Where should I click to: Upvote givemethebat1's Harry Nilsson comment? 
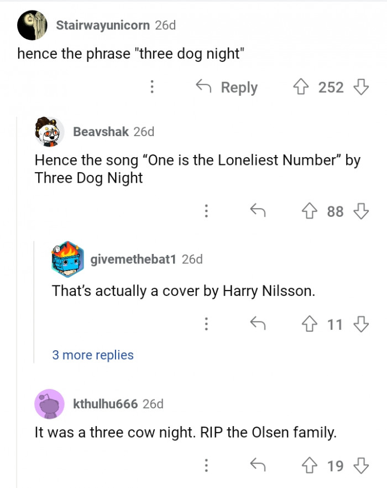tap(311, 325)
